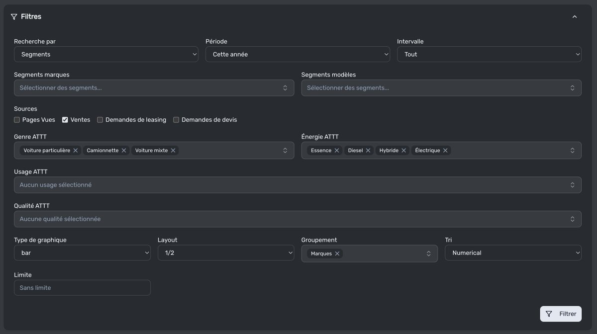The width and height of the screenshot is (597, 334).
Task: Remove the Marques grouping tag
Action: [x=337, y=253]
